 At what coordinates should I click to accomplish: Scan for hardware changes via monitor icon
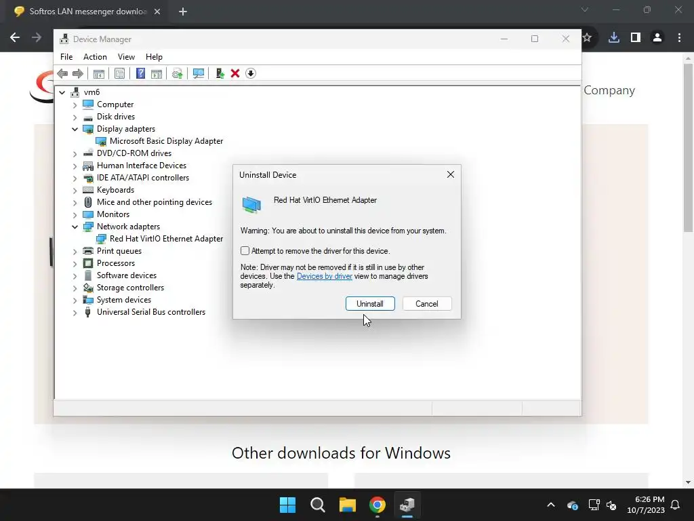[x=199, y=73]
